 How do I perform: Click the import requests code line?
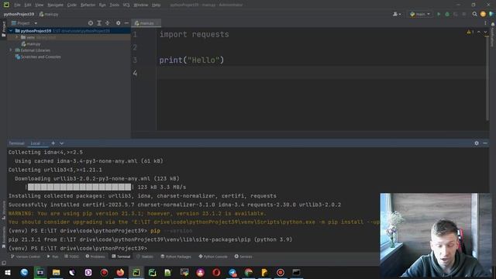194,34
